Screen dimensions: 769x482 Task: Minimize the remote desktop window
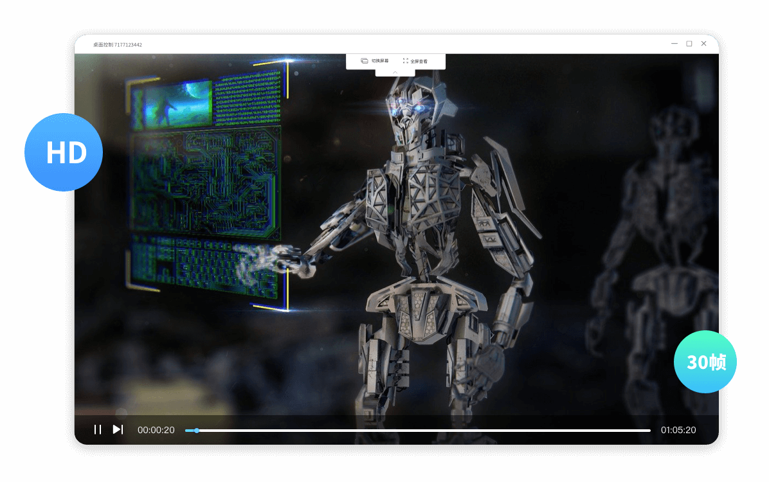[x=674, y=44]
